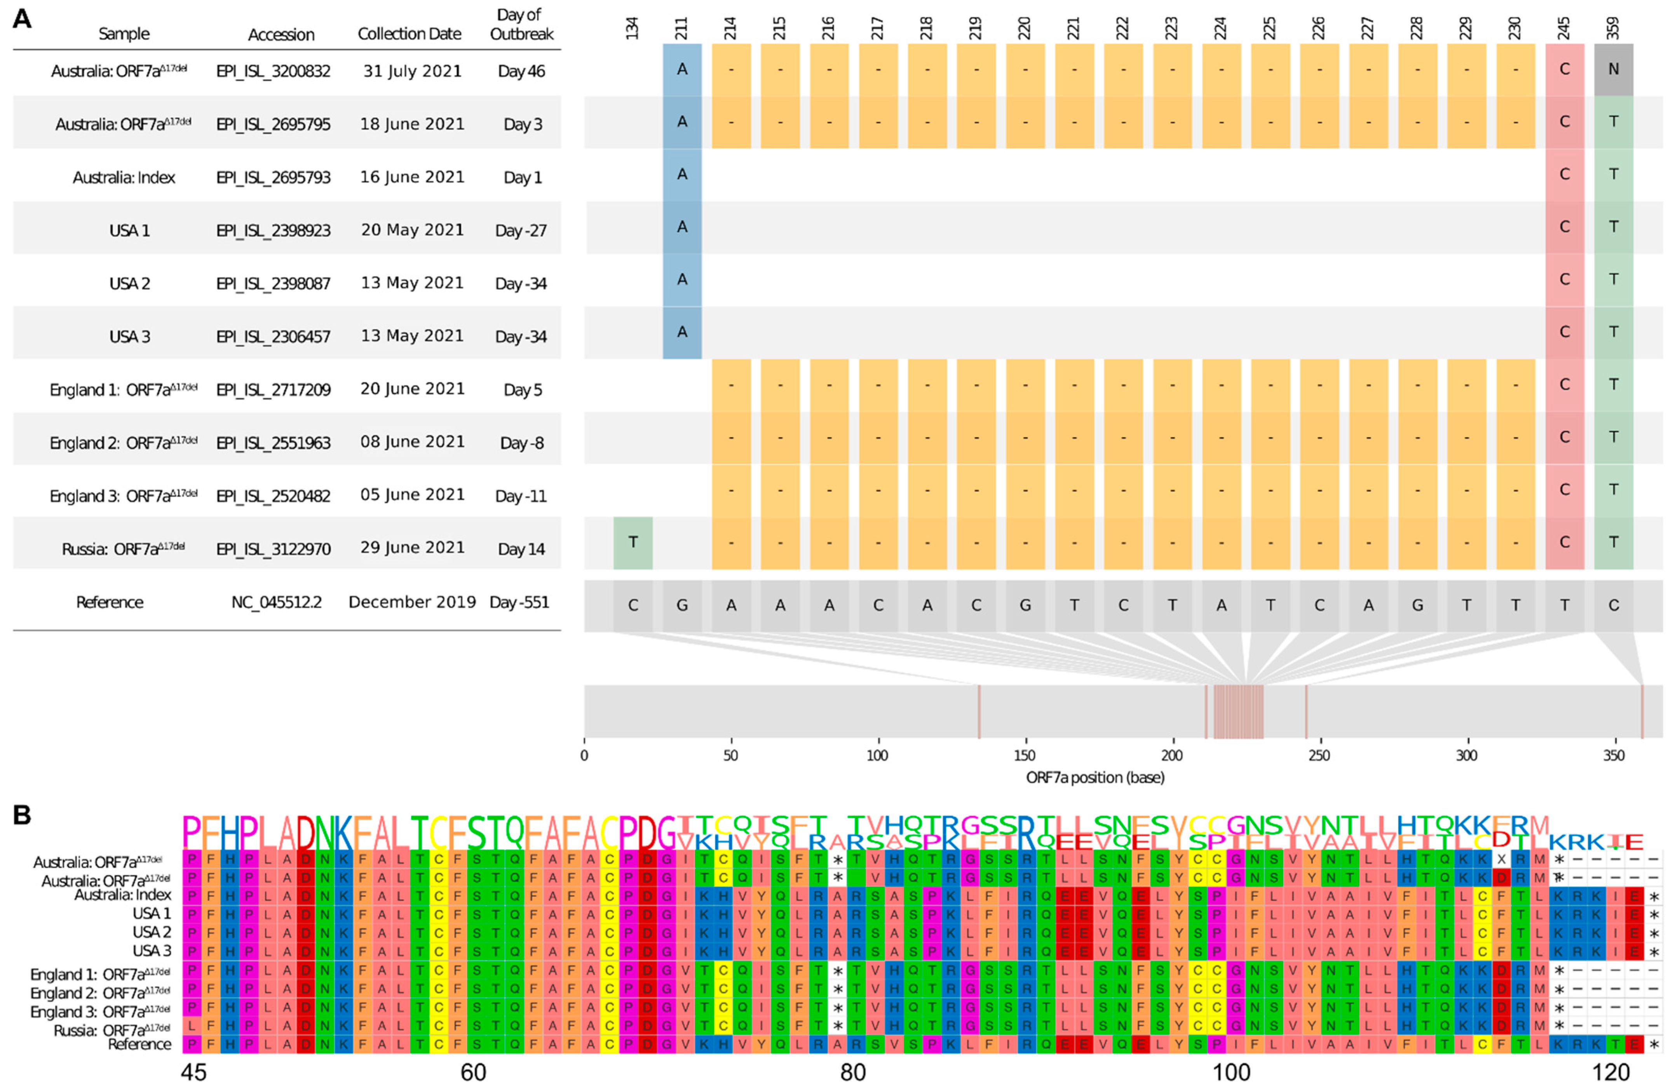Click the collection date "31 July 2021"
The image size is (1673, 1088).
click(413, 71)
